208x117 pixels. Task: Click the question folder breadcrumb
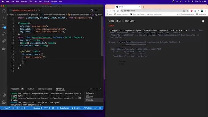click(x=34, y=15)
